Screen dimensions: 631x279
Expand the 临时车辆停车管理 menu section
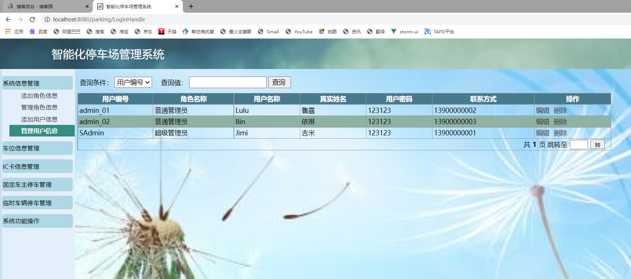pyautogui.click(x=38, y=202)
